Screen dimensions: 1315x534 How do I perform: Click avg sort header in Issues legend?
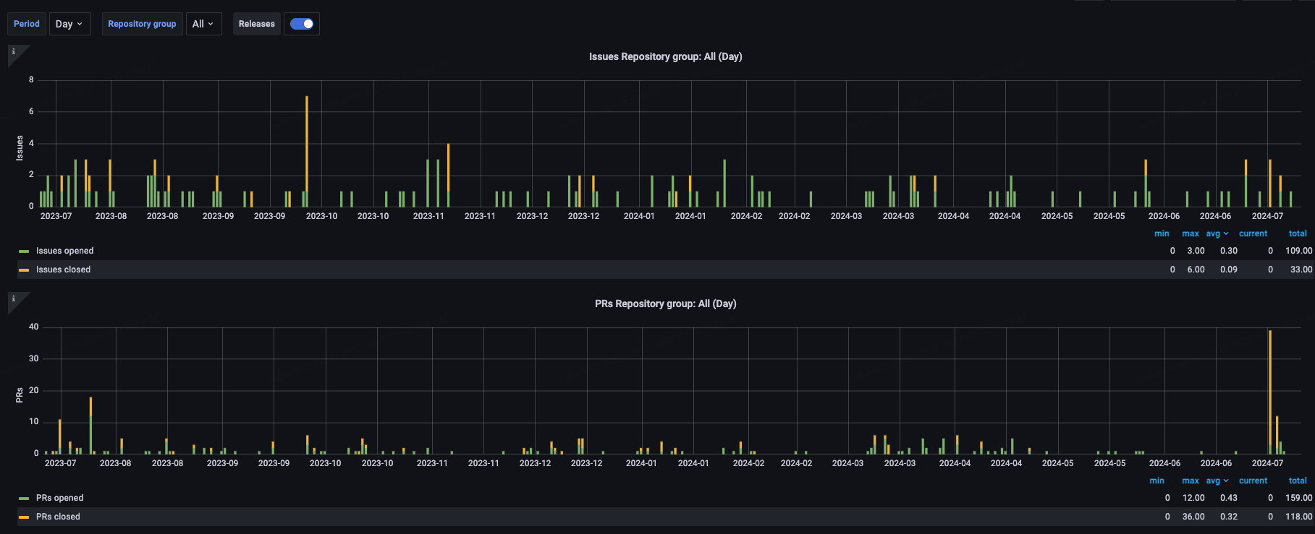click(1217, 233)
